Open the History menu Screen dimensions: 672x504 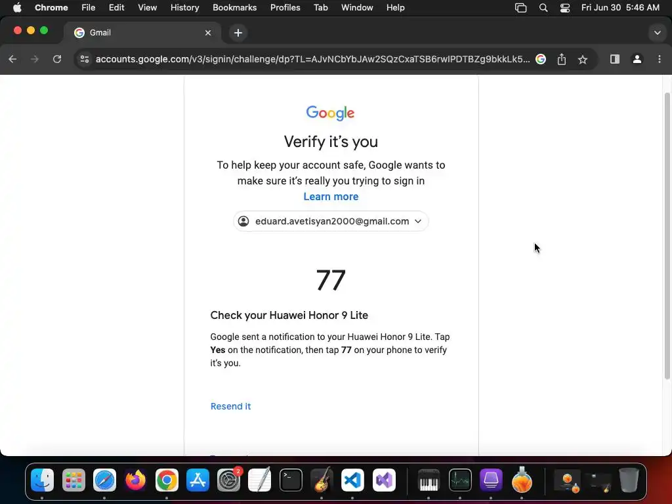184,8
